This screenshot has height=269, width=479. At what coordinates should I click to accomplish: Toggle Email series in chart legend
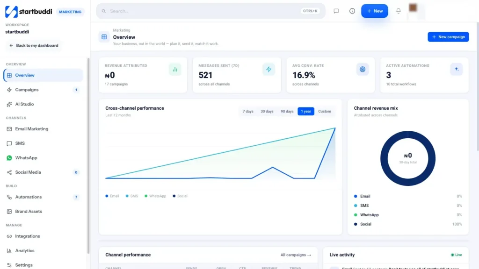pyautogui.click(x=112, y=196)
